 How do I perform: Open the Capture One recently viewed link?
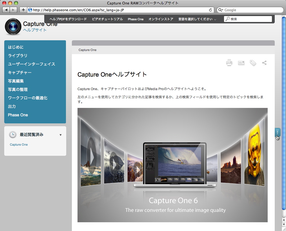coord(19,145)
